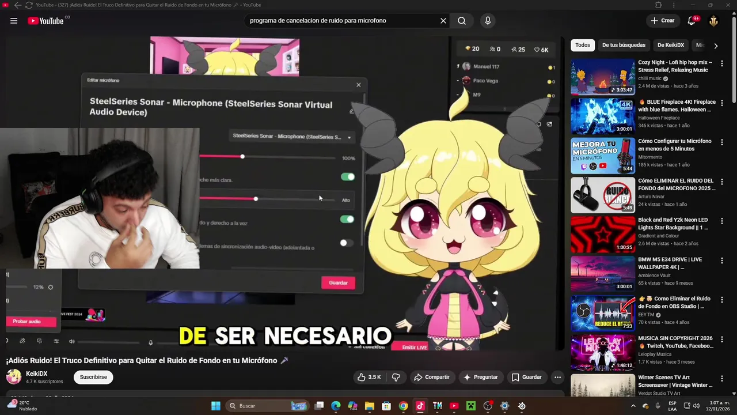Open ESP LAA language indicator

point(673,406)
